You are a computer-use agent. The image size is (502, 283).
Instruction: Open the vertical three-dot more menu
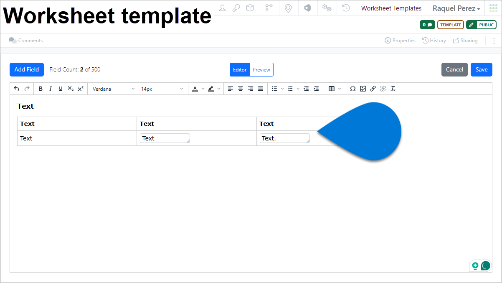pyautogui.click(x=494, y=41)
